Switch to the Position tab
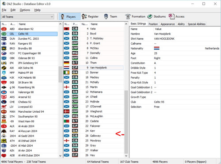This screenshot has height=164, width=221. click(x=153, y=24)
